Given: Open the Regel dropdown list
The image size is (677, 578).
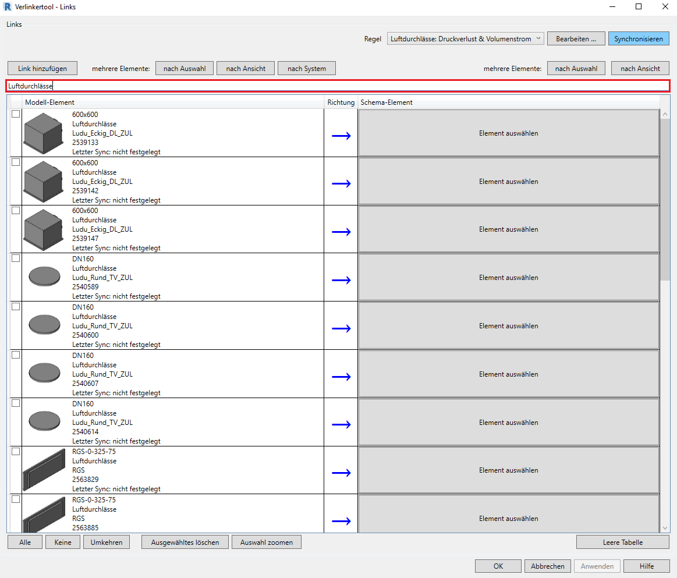Looking at the screenshot, I should pos(465,39).
